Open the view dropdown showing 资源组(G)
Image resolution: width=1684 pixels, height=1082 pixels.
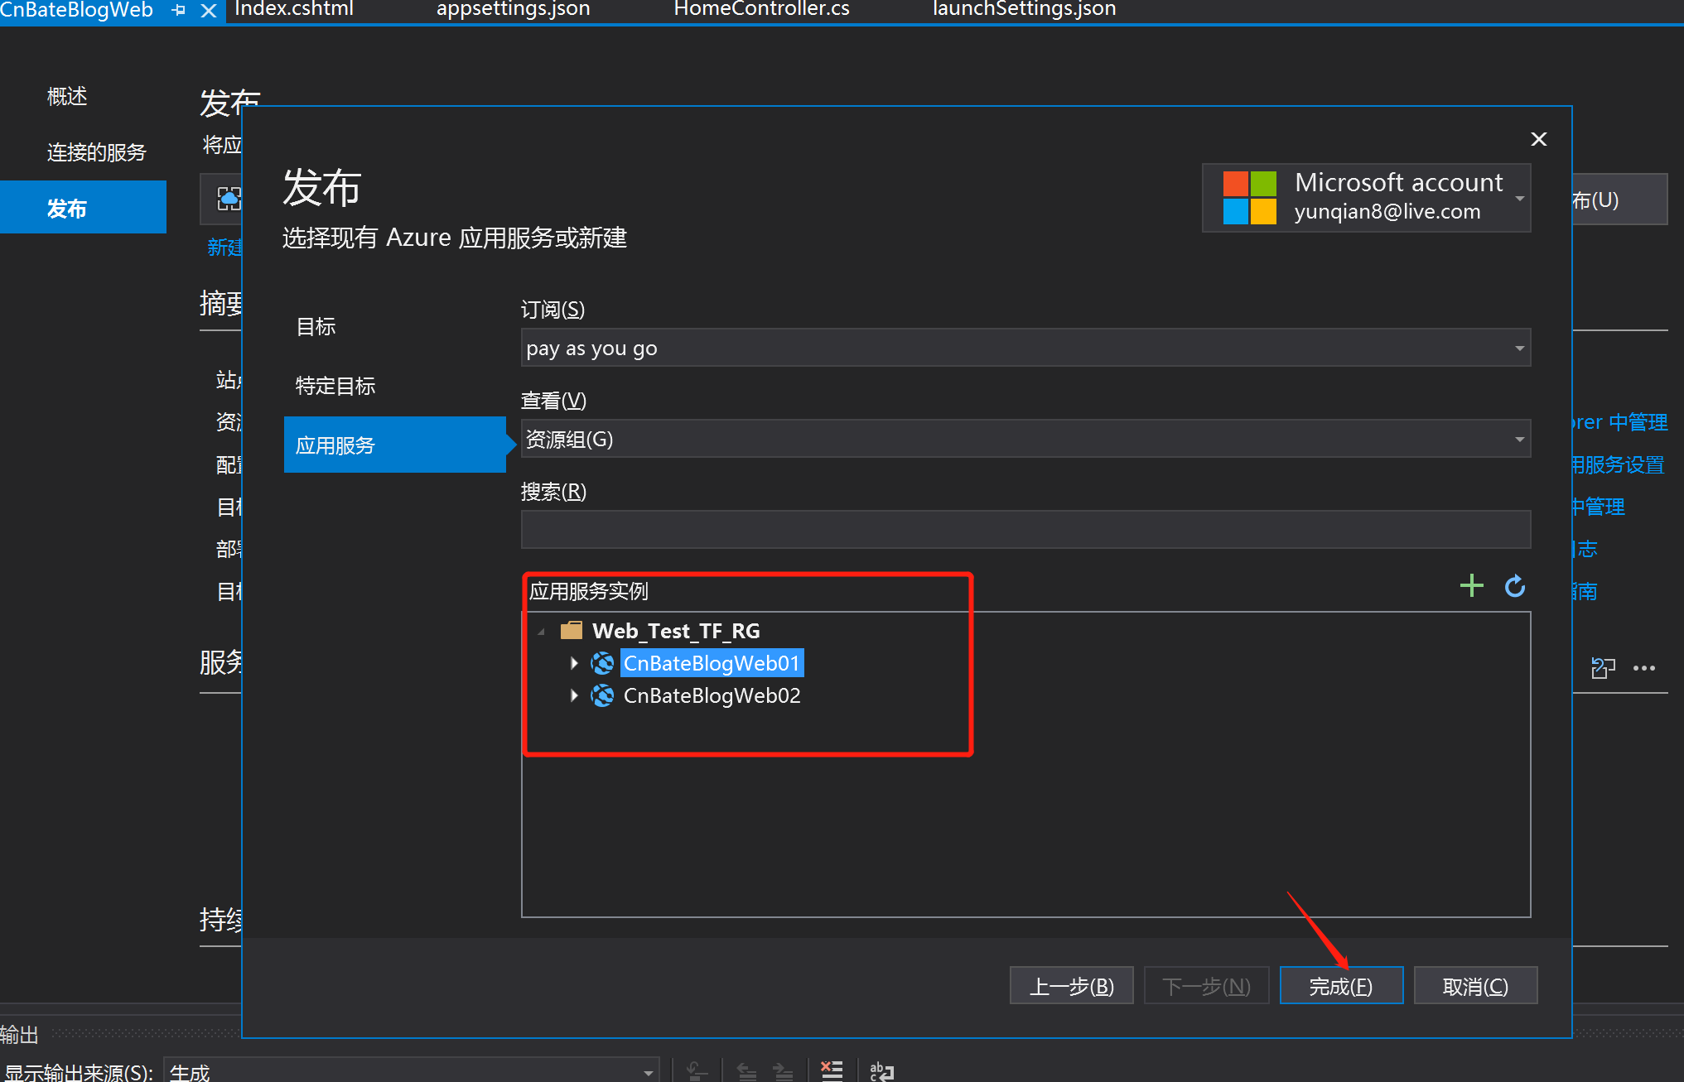click(1025, 439)
